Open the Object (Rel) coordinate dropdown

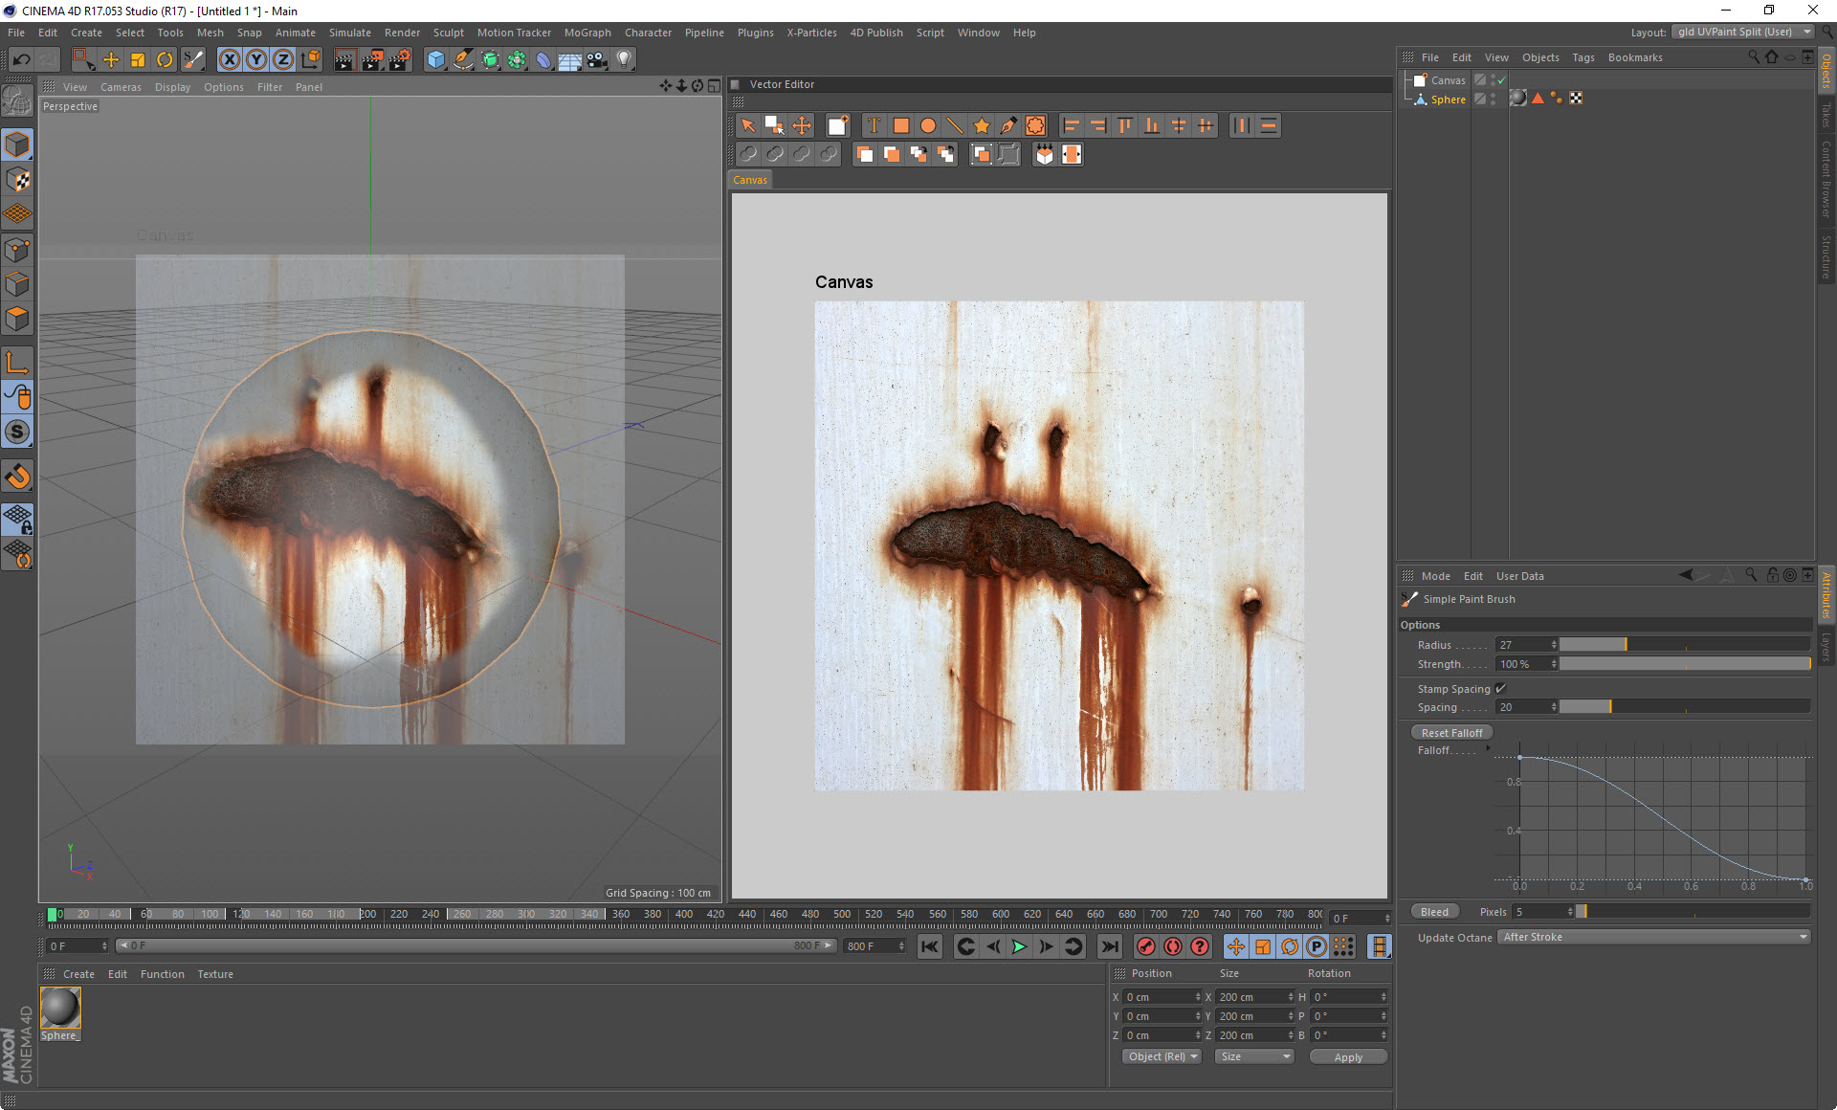pos(1162,1056)
